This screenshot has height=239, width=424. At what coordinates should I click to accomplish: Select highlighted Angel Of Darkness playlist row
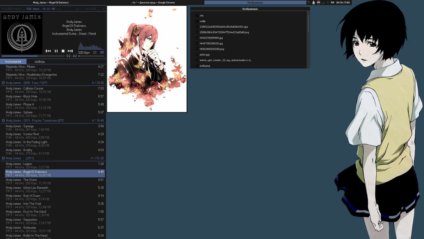(x=55, y=173)
